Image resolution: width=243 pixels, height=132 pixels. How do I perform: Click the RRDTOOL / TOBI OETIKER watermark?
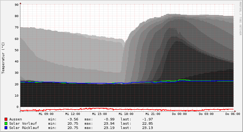[240, 18]
